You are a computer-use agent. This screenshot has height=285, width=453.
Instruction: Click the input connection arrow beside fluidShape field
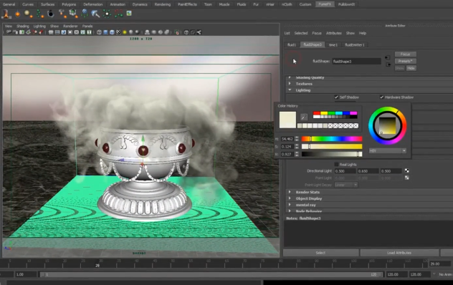coord(388,58)
